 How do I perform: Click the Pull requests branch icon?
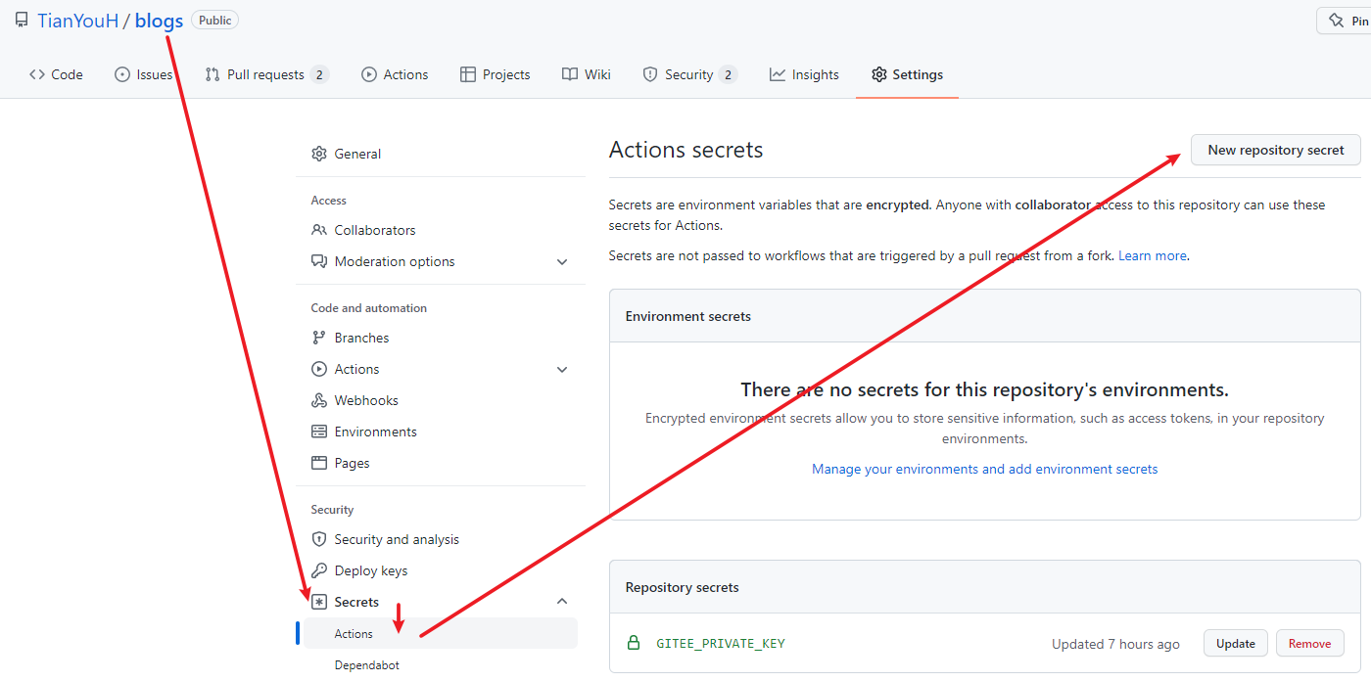click(x=213, y=74)
